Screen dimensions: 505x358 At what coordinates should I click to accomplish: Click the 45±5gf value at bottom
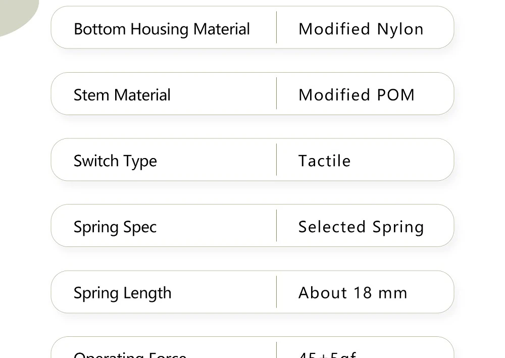point(327,354)
